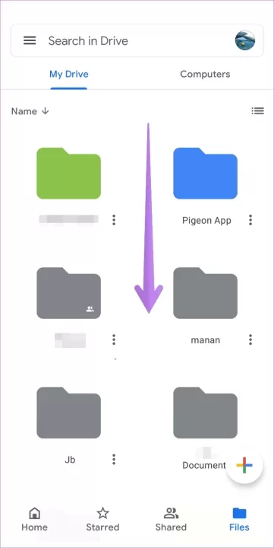Open the blue Pigeon App folder
274x548 pixels.
coord(206,174)
